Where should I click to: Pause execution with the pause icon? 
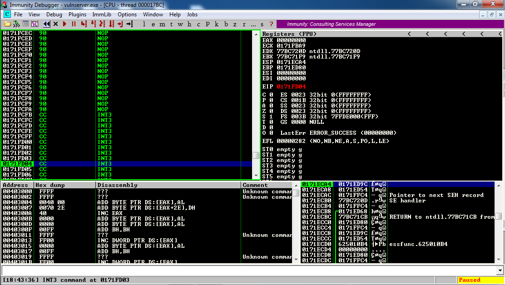(74, 24)
